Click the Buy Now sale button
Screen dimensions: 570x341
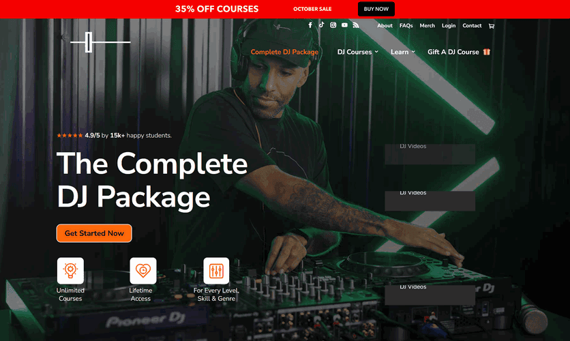(376, 9)
